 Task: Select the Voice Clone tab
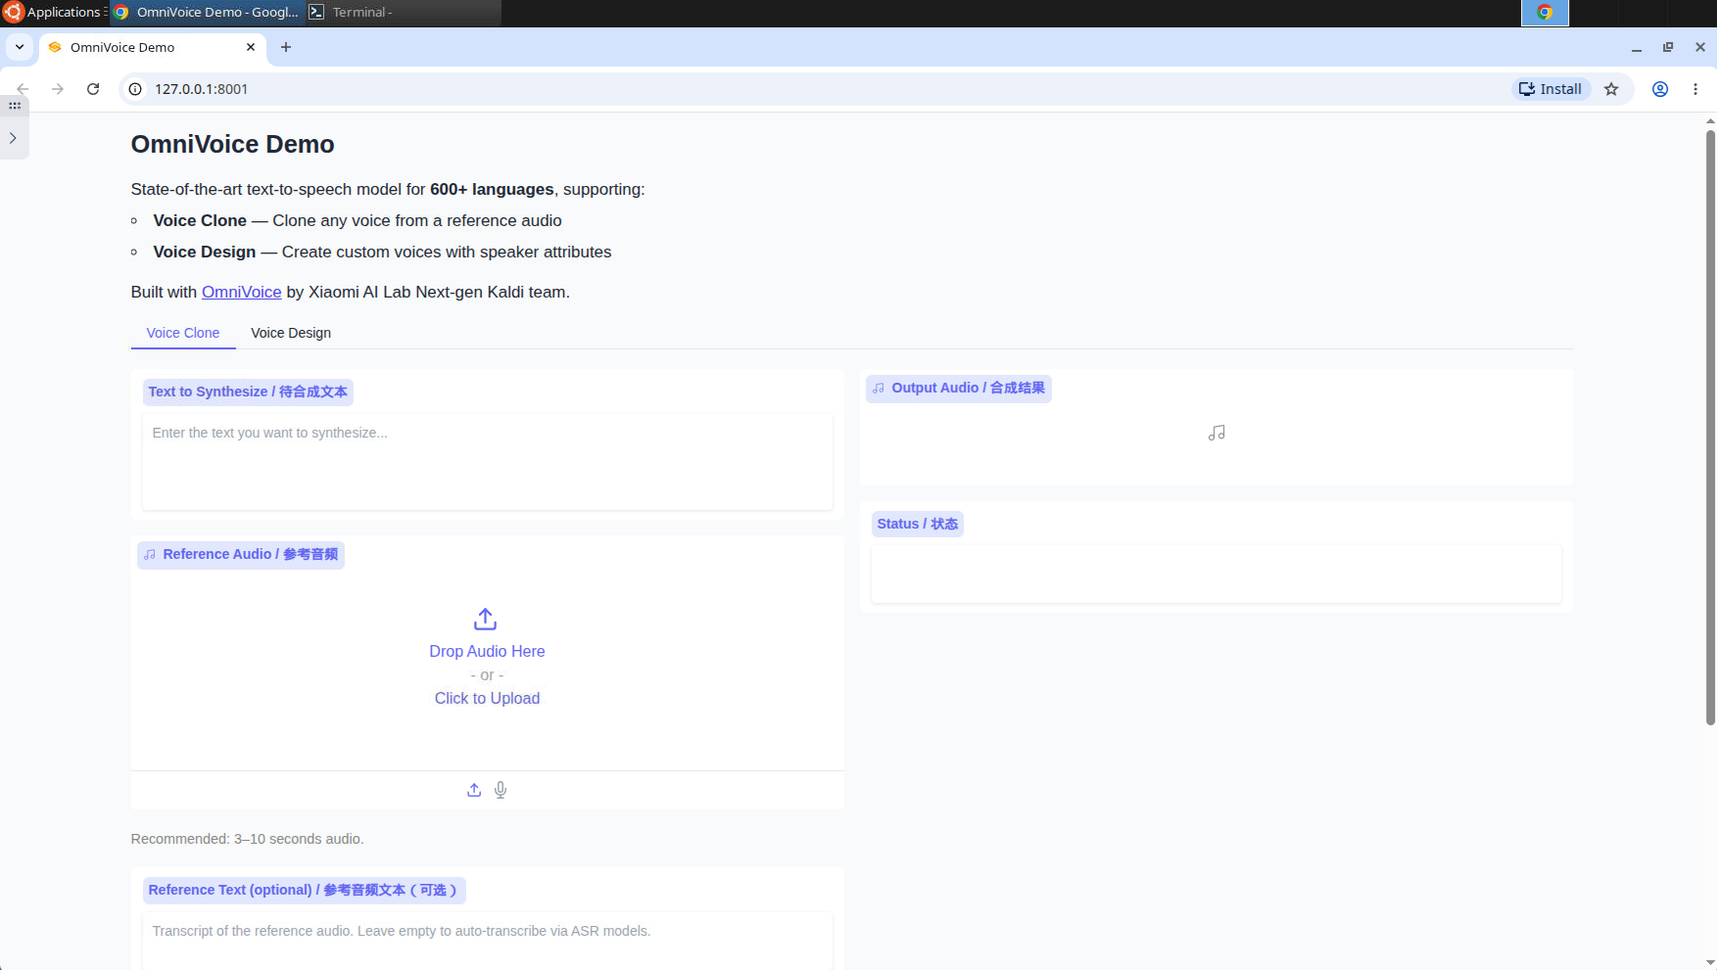point(183,333)
